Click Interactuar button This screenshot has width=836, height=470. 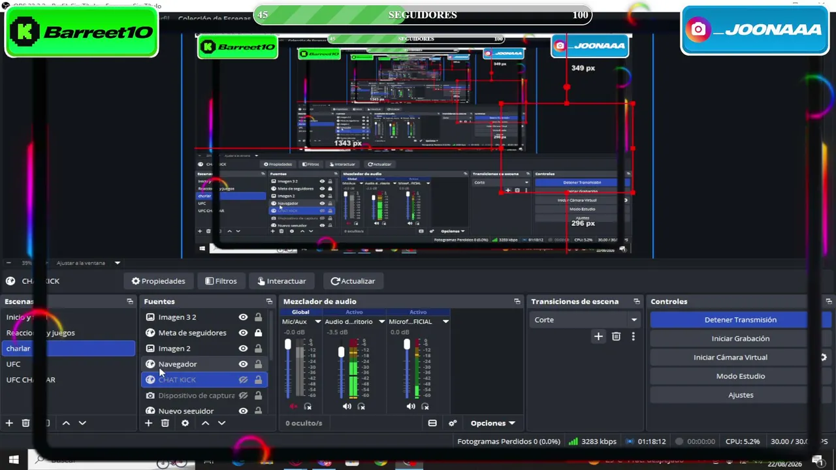[x=281, y=281]
